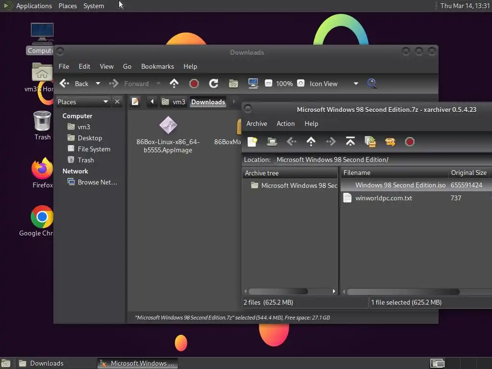Select Computer icon on desktop
The height and width of the screenshot is (369, 492).
coord(42,34)
